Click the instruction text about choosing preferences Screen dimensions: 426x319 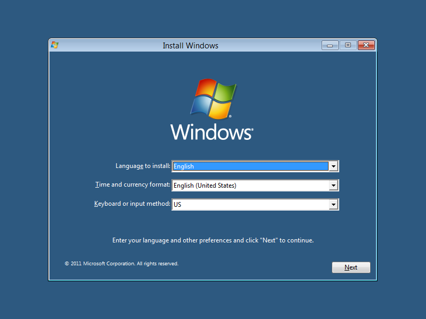point(213,240)
